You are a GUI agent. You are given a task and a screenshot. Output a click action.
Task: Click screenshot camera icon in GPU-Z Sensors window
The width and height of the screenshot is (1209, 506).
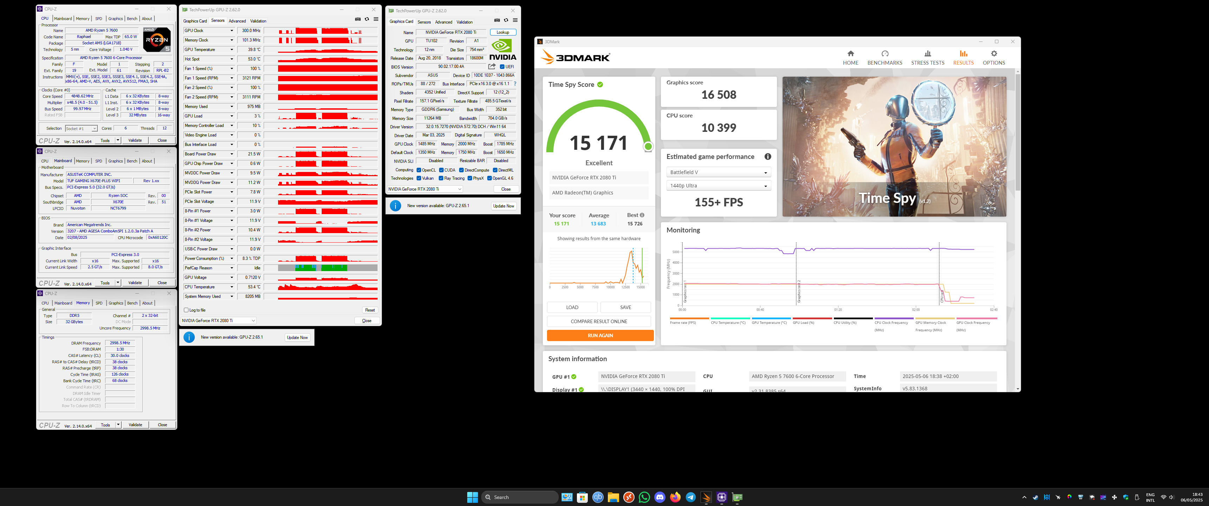(x=358, y=19)
